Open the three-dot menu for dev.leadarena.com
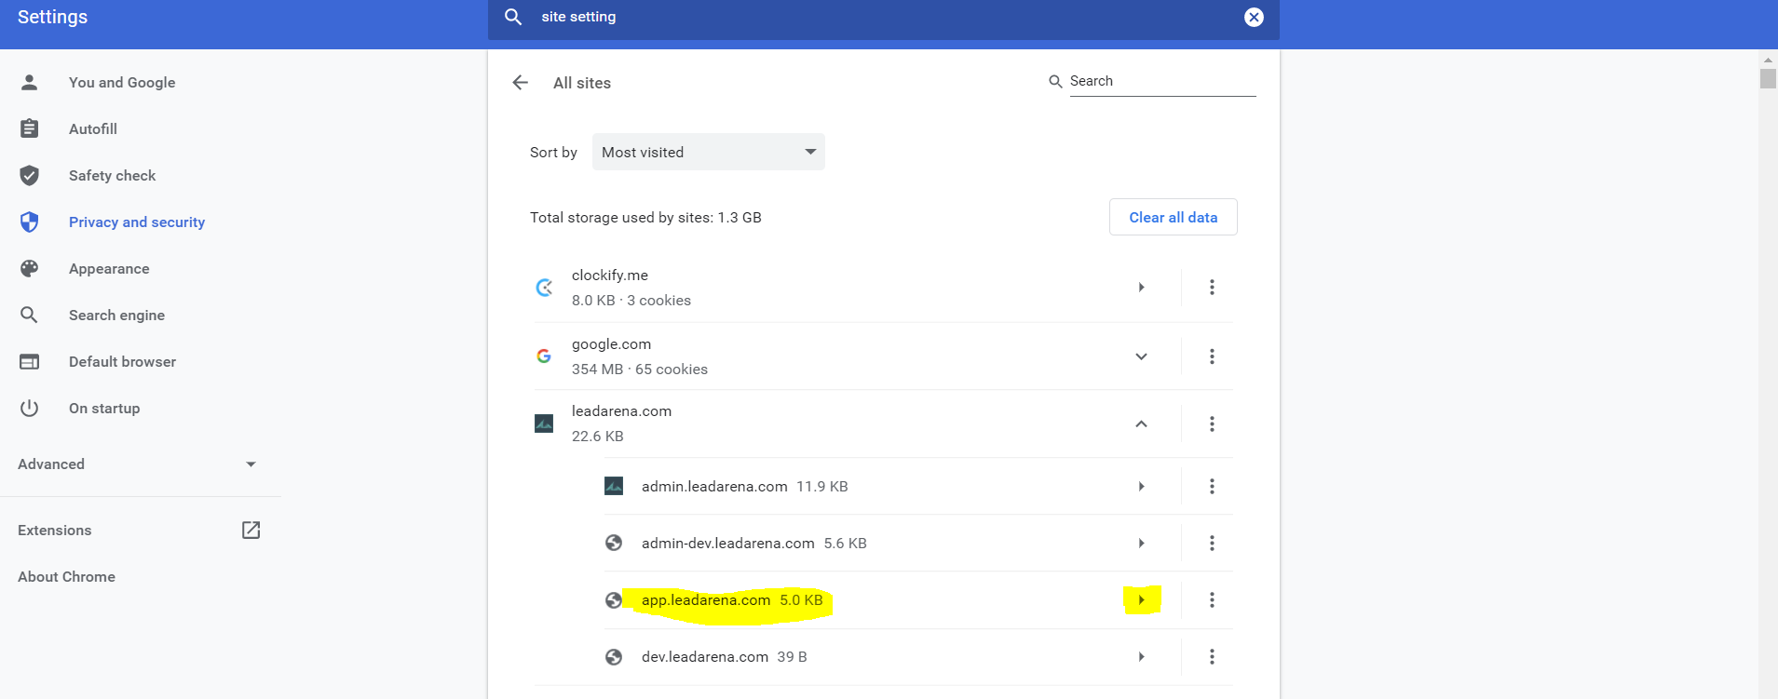 pos(1212,657)
